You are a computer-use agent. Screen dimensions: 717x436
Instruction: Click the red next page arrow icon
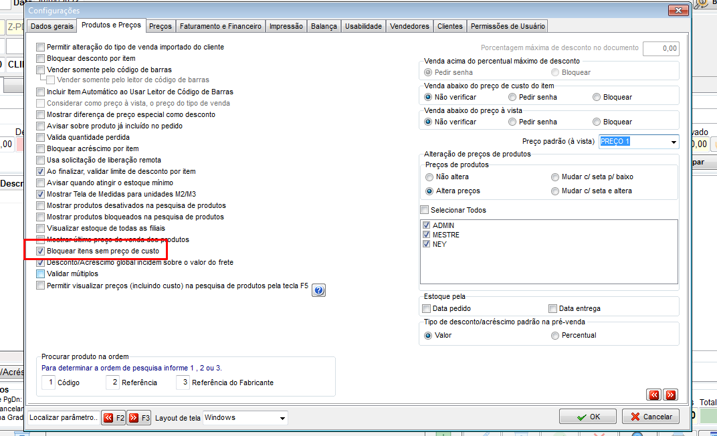[x=671, y=395]
